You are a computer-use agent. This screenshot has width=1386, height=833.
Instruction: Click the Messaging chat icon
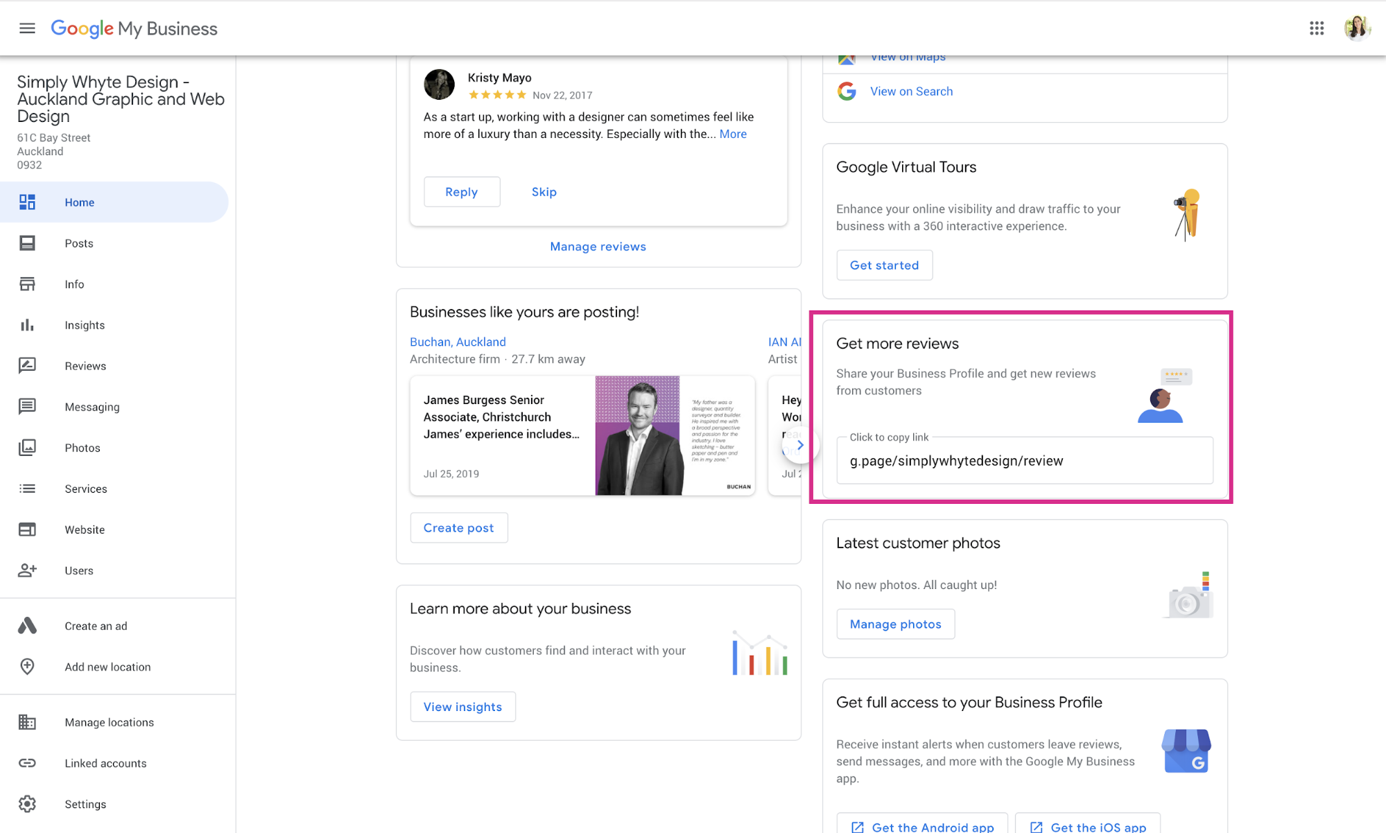point(27,407)
